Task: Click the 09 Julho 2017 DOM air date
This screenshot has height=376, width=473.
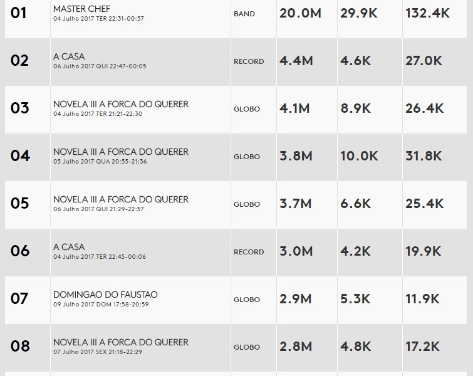Action: pyautogui.click(x=101, y=305)
